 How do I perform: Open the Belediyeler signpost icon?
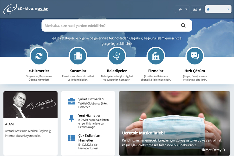point(117,56)
